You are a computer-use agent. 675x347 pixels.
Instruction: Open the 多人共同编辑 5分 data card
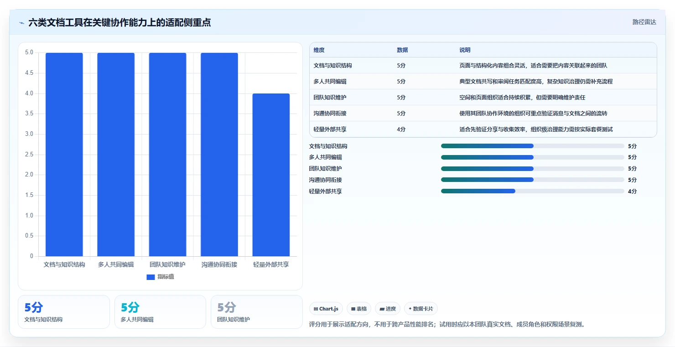coord(160,312)
